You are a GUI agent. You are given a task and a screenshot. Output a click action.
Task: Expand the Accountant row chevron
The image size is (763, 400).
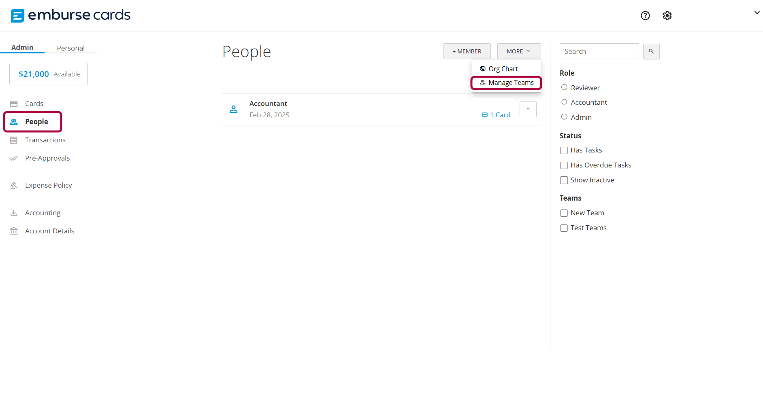[528, 109]
